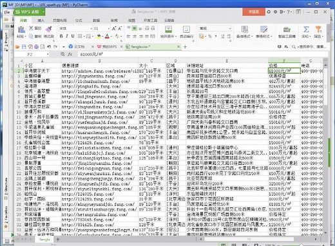
Task: Toggle center horizontal alignment button
Action: point(135,36)
